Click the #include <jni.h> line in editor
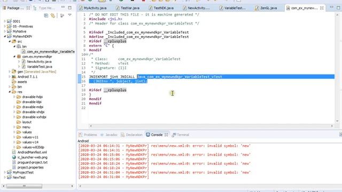Screen dimensions: 342x192 (x=105, y=19)
